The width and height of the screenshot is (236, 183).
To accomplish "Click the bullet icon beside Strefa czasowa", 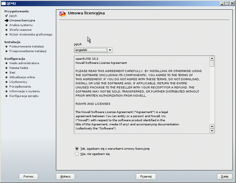I will [x=6, y=30].
